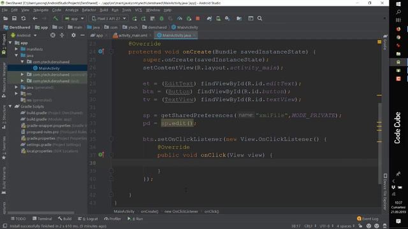This screenshot has height=229, width=408.
Task: Run the app with the green run icon
Action: pos(135,18)
